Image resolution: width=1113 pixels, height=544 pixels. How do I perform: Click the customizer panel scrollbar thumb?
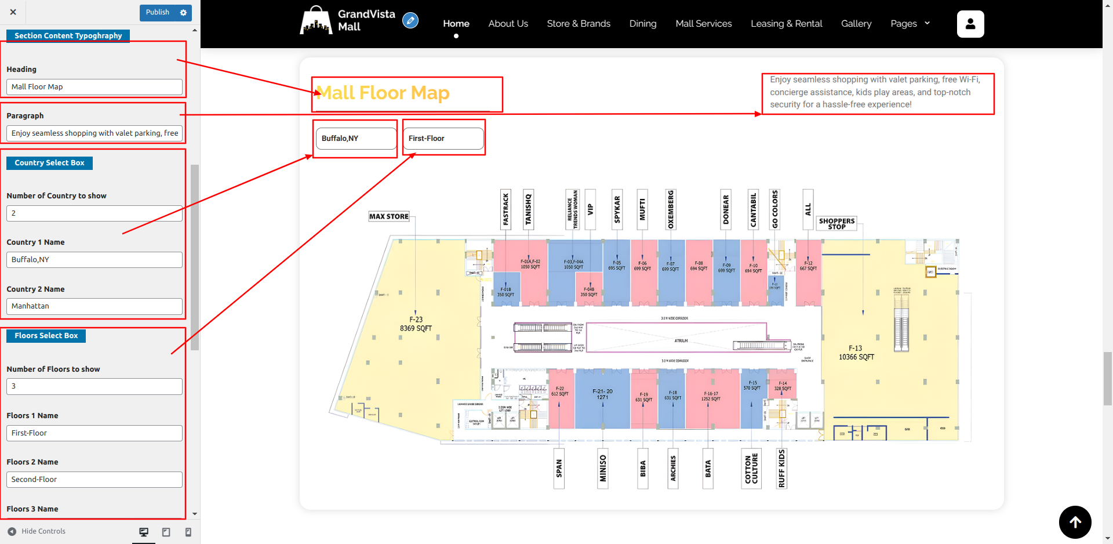pos(195,257)
